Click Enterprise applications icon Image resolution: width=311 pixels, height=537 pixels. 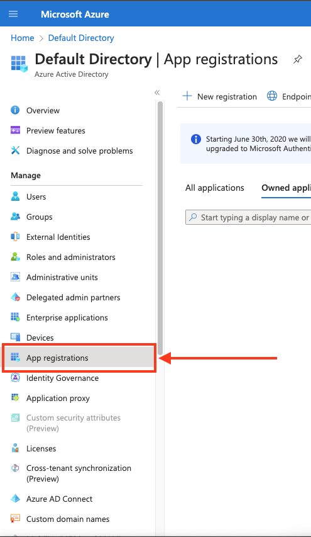point(15,317)
